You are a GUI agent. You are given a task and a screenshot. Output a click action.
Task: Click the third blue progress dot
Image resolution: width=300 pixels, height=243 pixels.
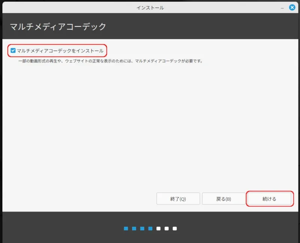click(142, 228)
